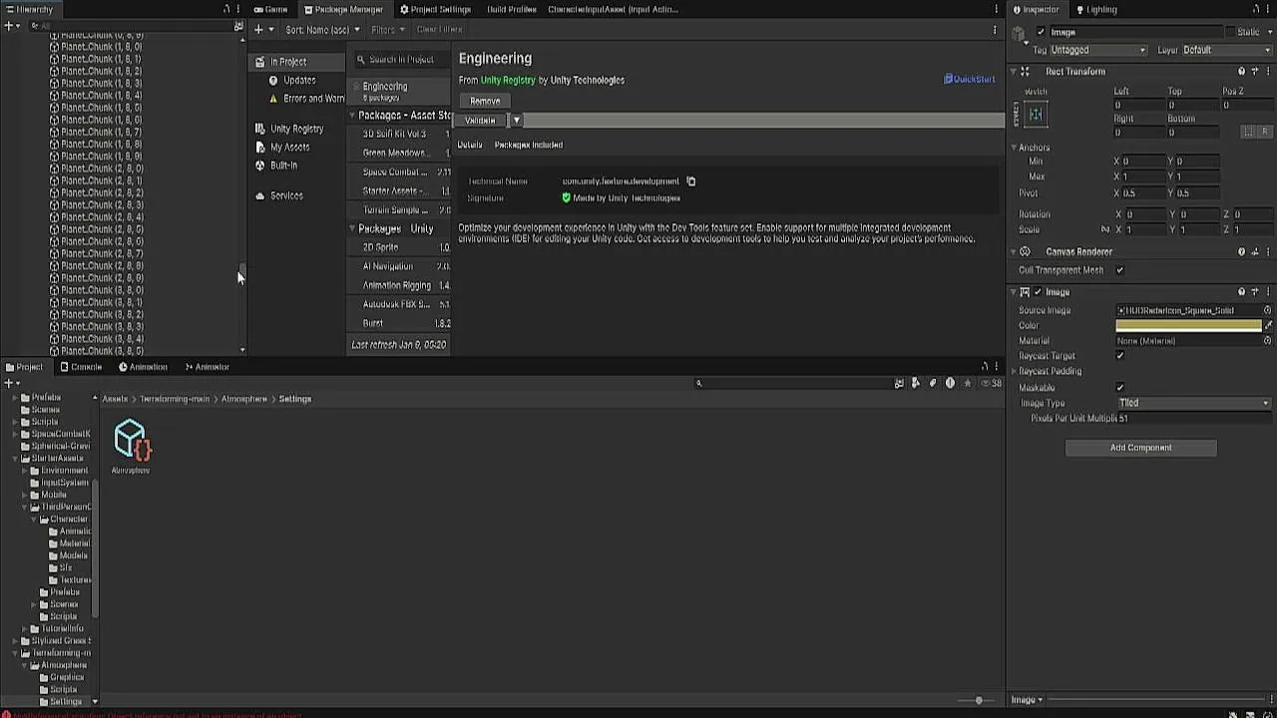Disable the Image component checkbox
The width and height of the screenshot is (1277, 718).
pyautogui.click(x=1038, y=292)
